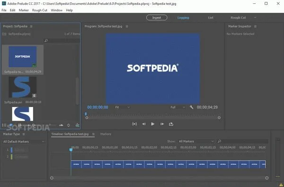284x187 pixels.
Task: Click marker type button numbered 2
Action: click(x=21, y=157)
